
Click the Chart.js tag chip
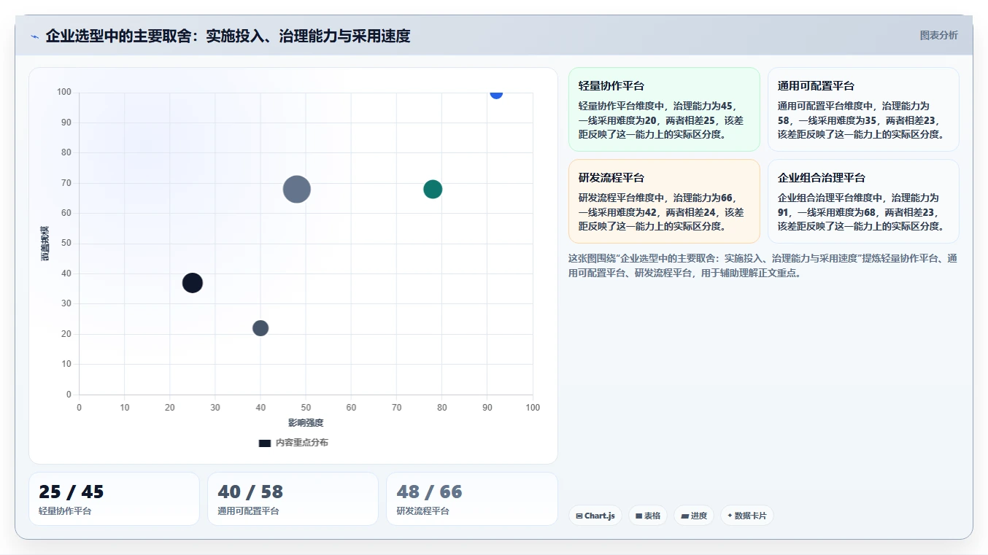[595, 516]
